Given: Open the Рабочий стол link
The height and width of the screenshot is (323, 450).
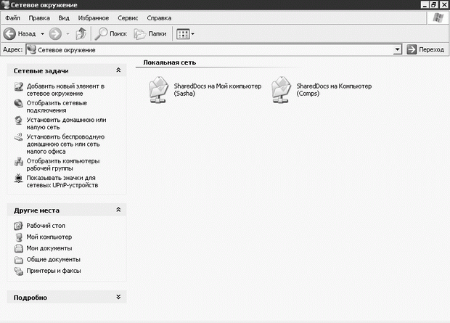Looking at the screenshot, I should point(46,226).
